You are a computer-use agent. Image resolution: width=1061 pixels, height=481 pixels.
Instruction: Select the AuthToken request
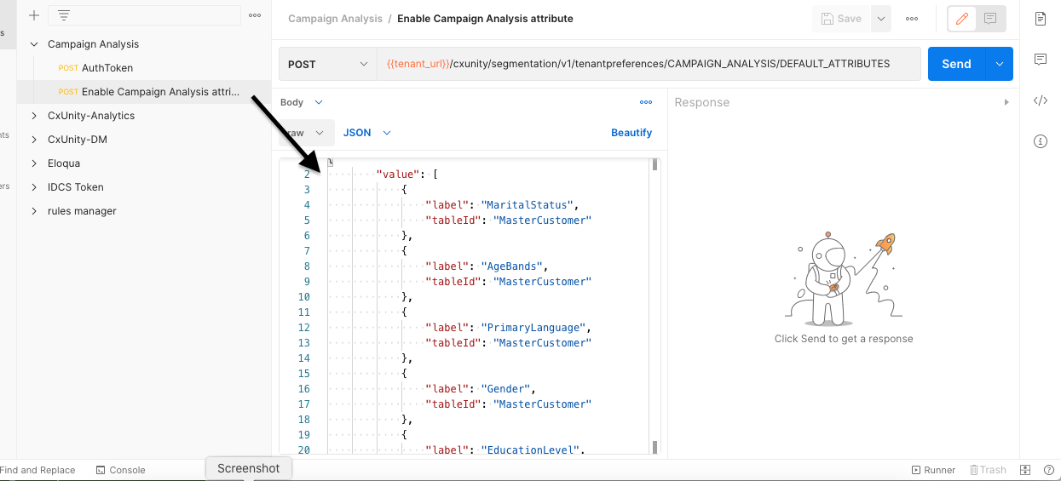click(107, 68)
